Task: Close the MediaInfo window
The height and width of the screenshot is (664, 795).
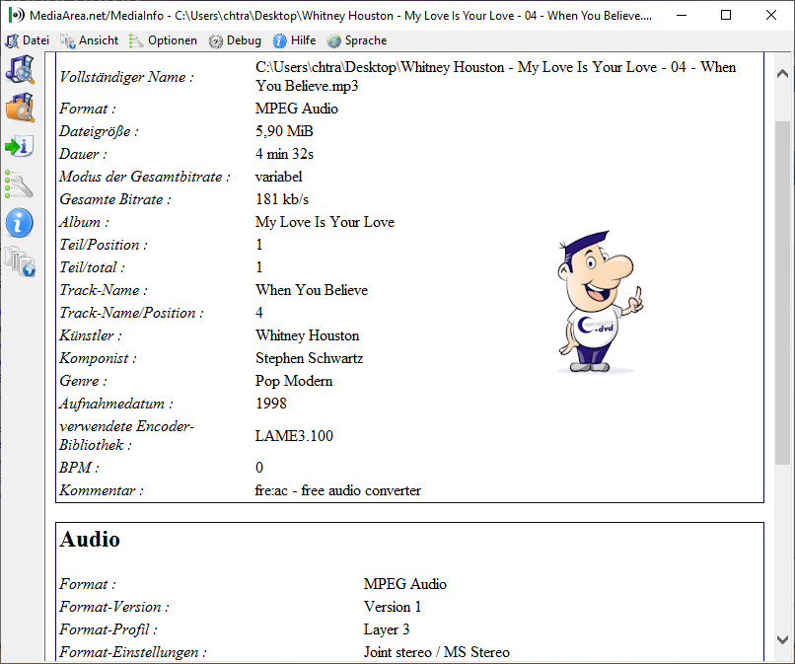Action: pyautogui.click(x=771, y=16)
